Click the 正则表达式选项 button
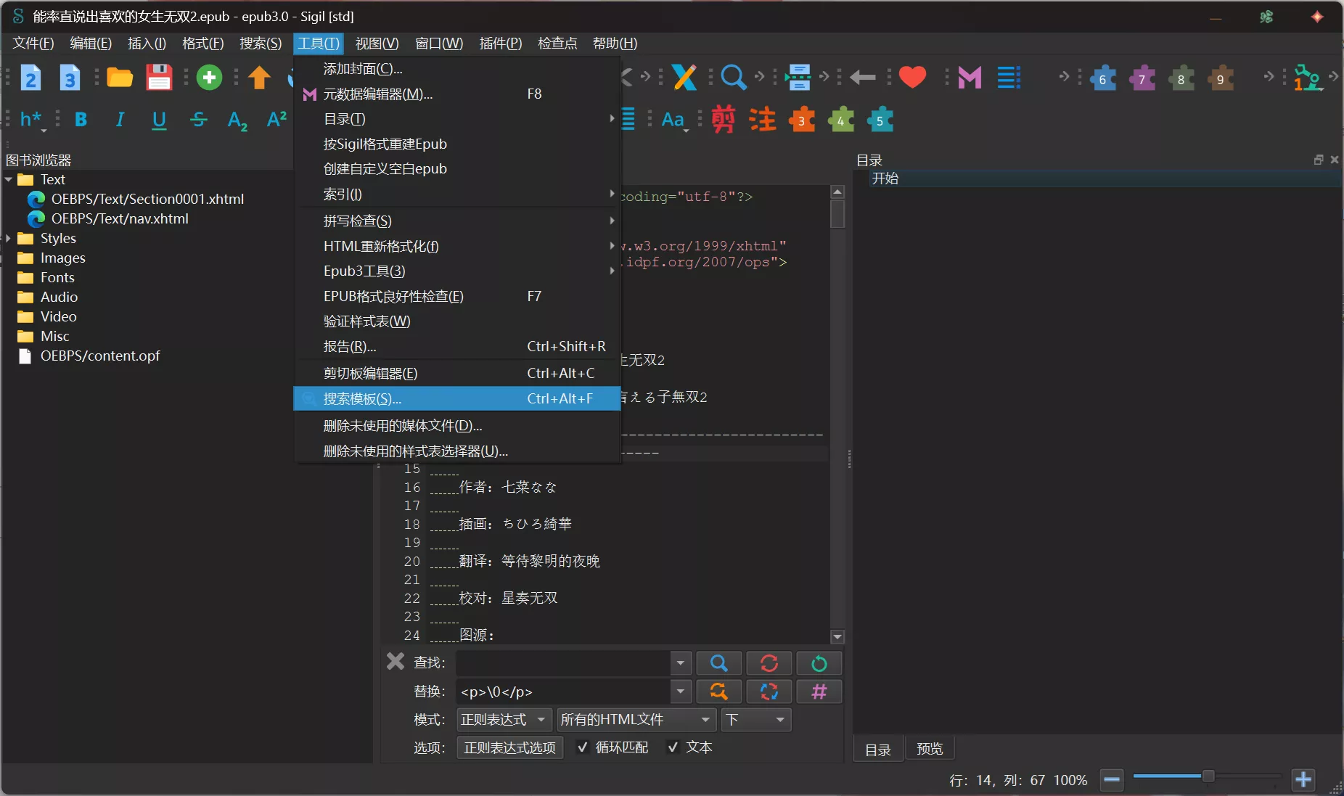 click(509, 747)
